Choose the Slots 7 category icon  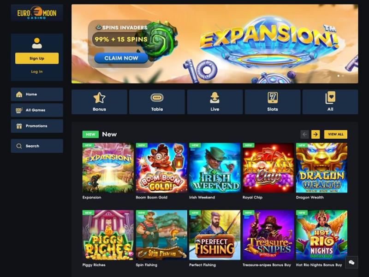tap(273, 102)
